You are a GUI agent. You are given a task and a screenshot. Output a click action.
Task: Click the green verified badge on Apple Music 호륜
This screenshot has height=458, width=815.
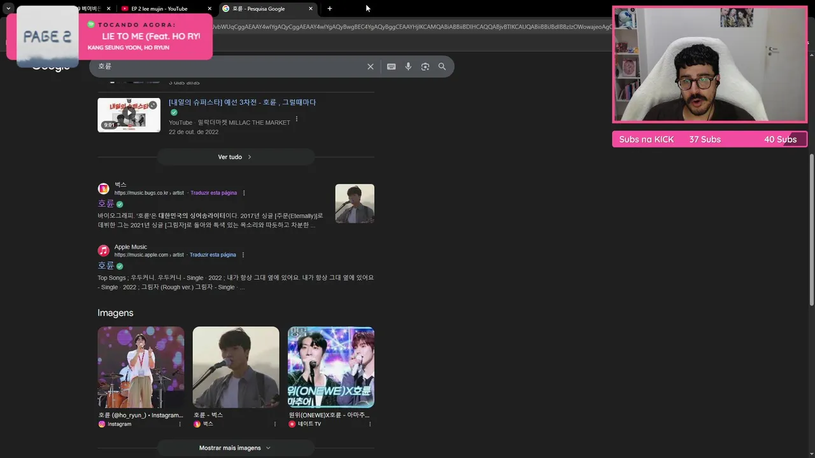120,266
